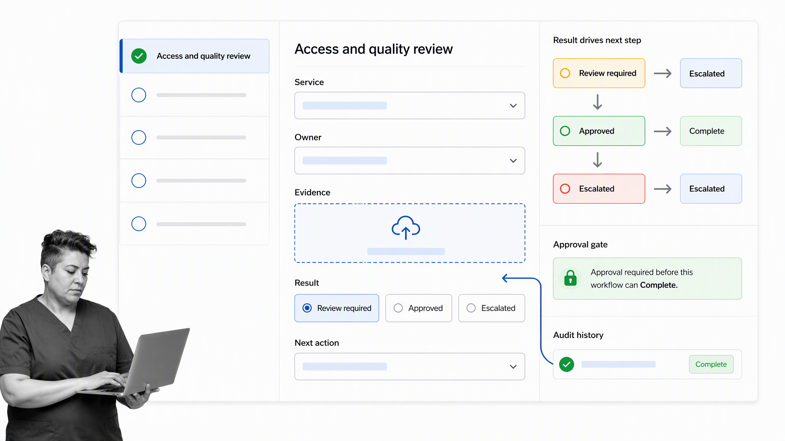This screenshot has width=785, height=441.
Task: Click the Evidence field label
Action: [312, 193]
